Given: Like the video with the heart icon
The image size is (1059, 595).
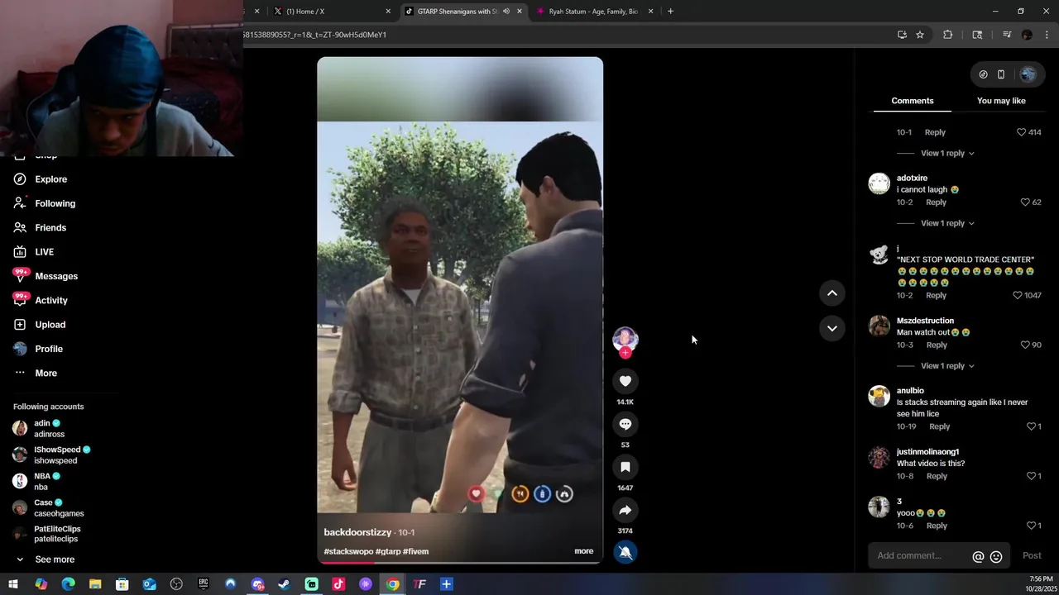Looking at the screenshot, I should [x=625, y=381].
